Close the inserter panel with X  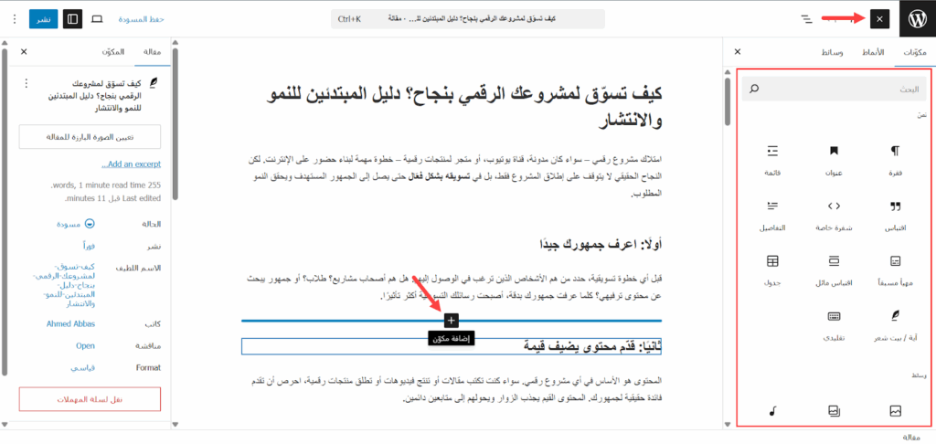(x=738, y=52)
